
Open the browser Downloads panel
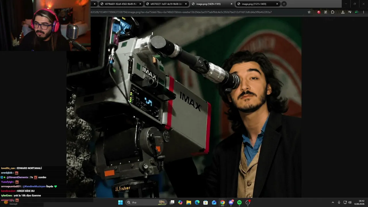pyautogui.click(x=343, y=12)
